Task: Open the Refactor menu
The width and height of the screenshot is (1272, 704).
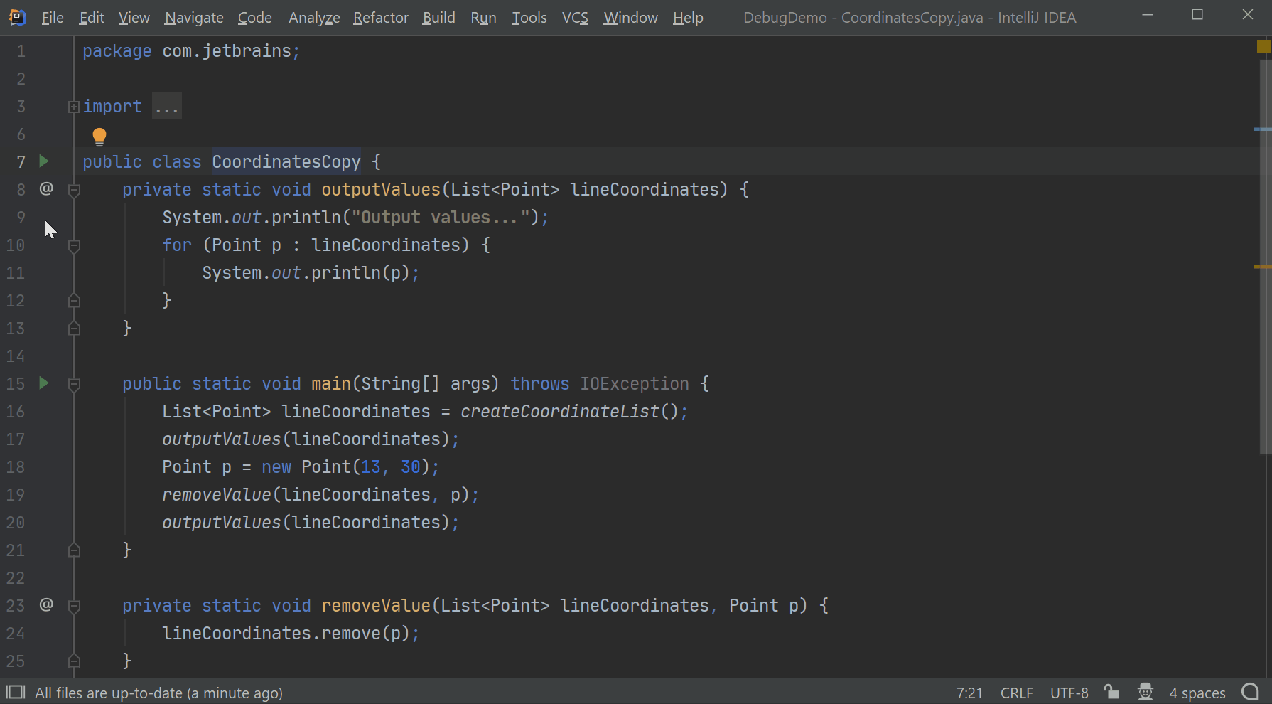Action: click(x=381, y=17)
